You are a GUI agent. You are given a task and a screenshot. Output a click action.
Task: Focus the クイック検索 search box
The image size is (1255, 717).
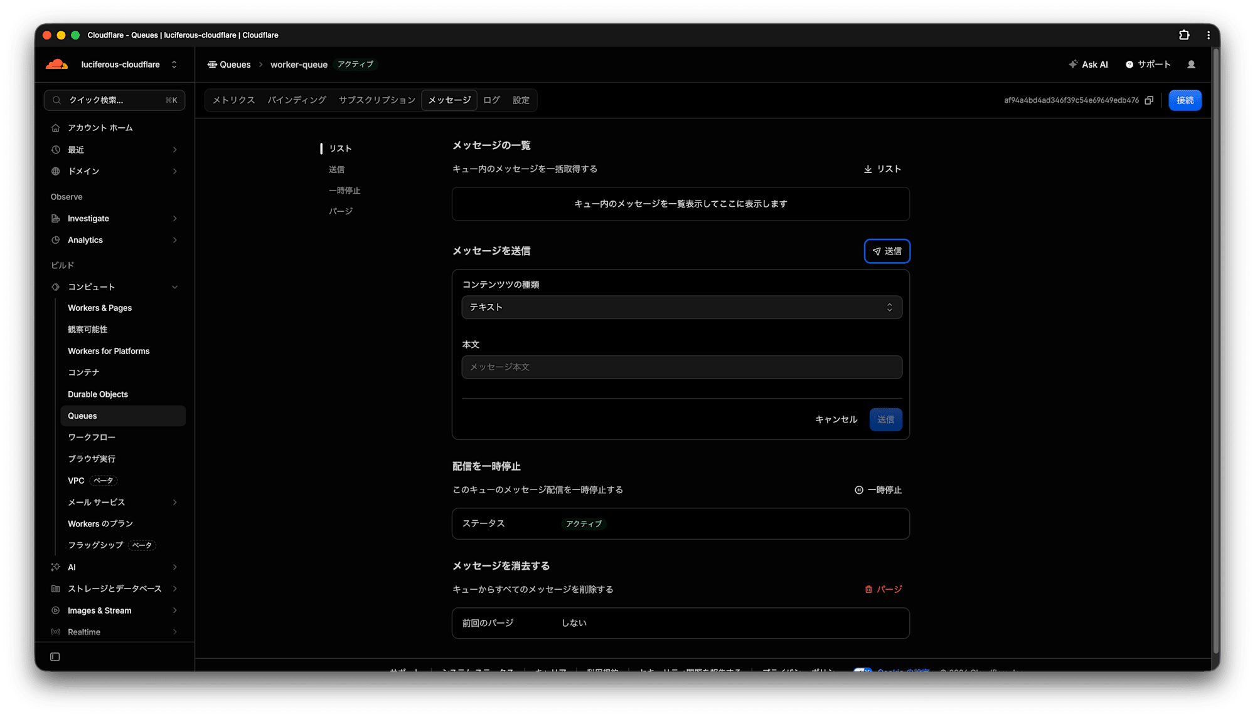[114, 100]
